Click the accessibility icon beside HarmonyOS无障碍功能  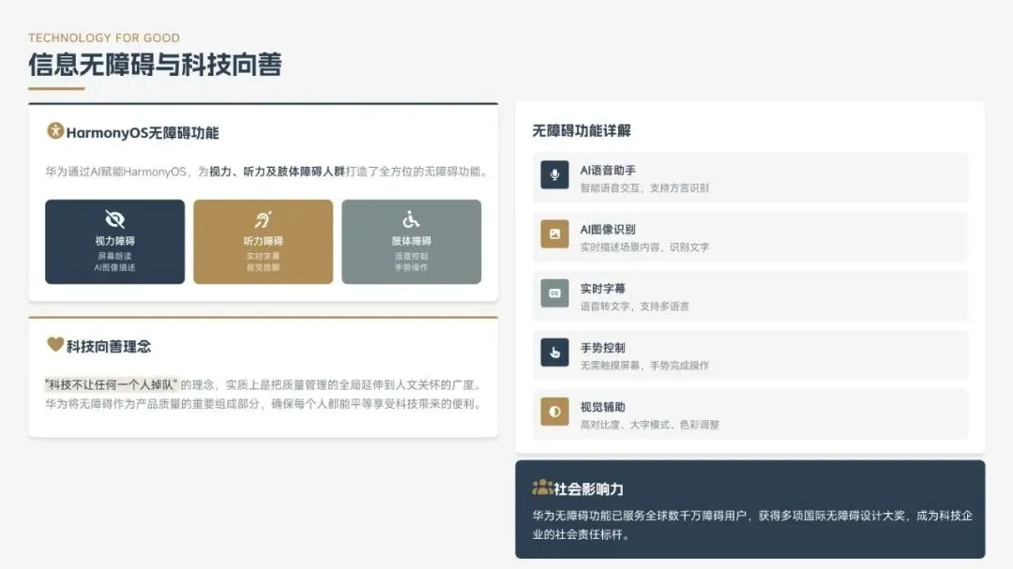[55, 130]
